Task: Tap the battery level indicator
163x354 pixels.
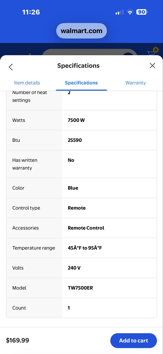Action: click(142, 12)
